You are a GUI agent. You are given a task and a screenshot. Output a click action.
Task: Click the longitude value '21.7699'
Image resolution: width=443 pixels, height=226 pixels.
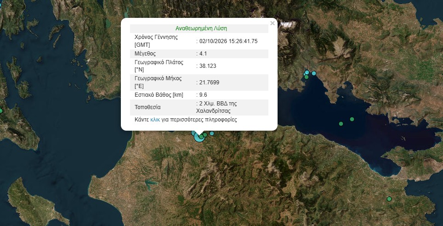[x=209, y=83]
